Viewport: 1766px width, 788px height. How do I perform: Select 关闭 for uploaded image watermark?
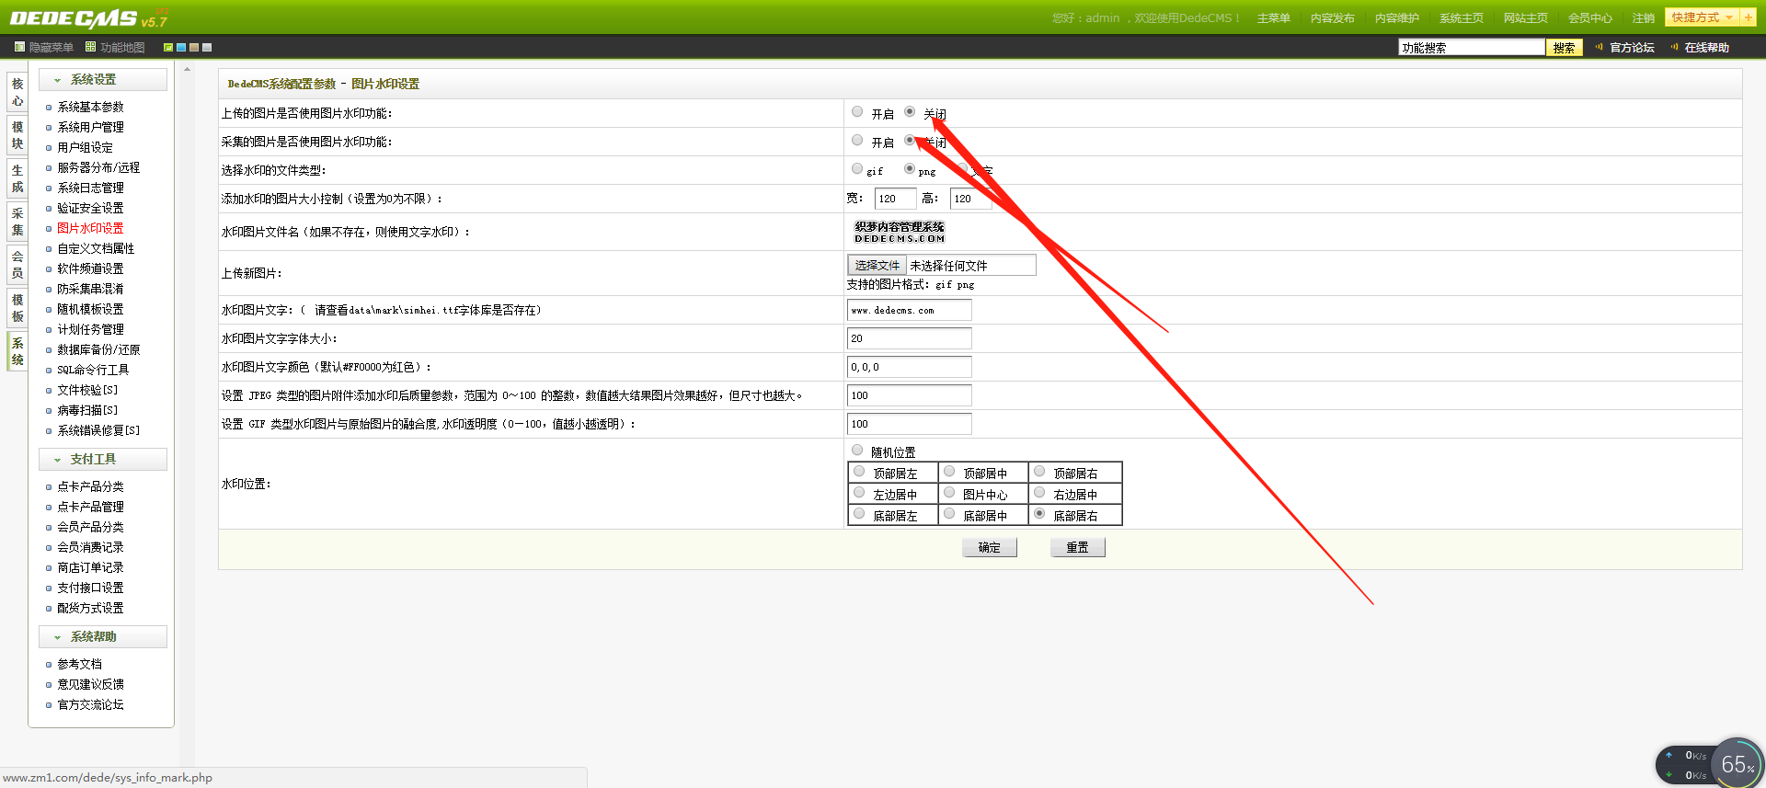(910, 112)
